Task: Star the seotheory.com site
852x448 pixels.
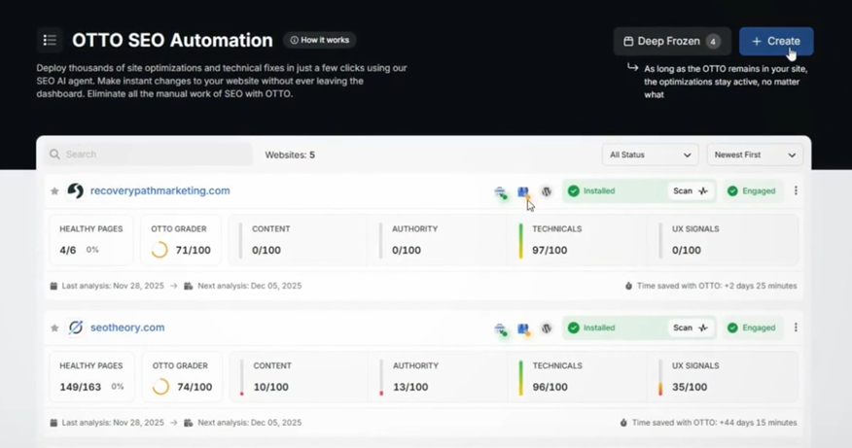Action: [54, 328]
